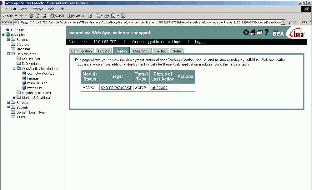Open the Edit icon dropdown arrow
312x190 pixels.
(x=118, y=16)
